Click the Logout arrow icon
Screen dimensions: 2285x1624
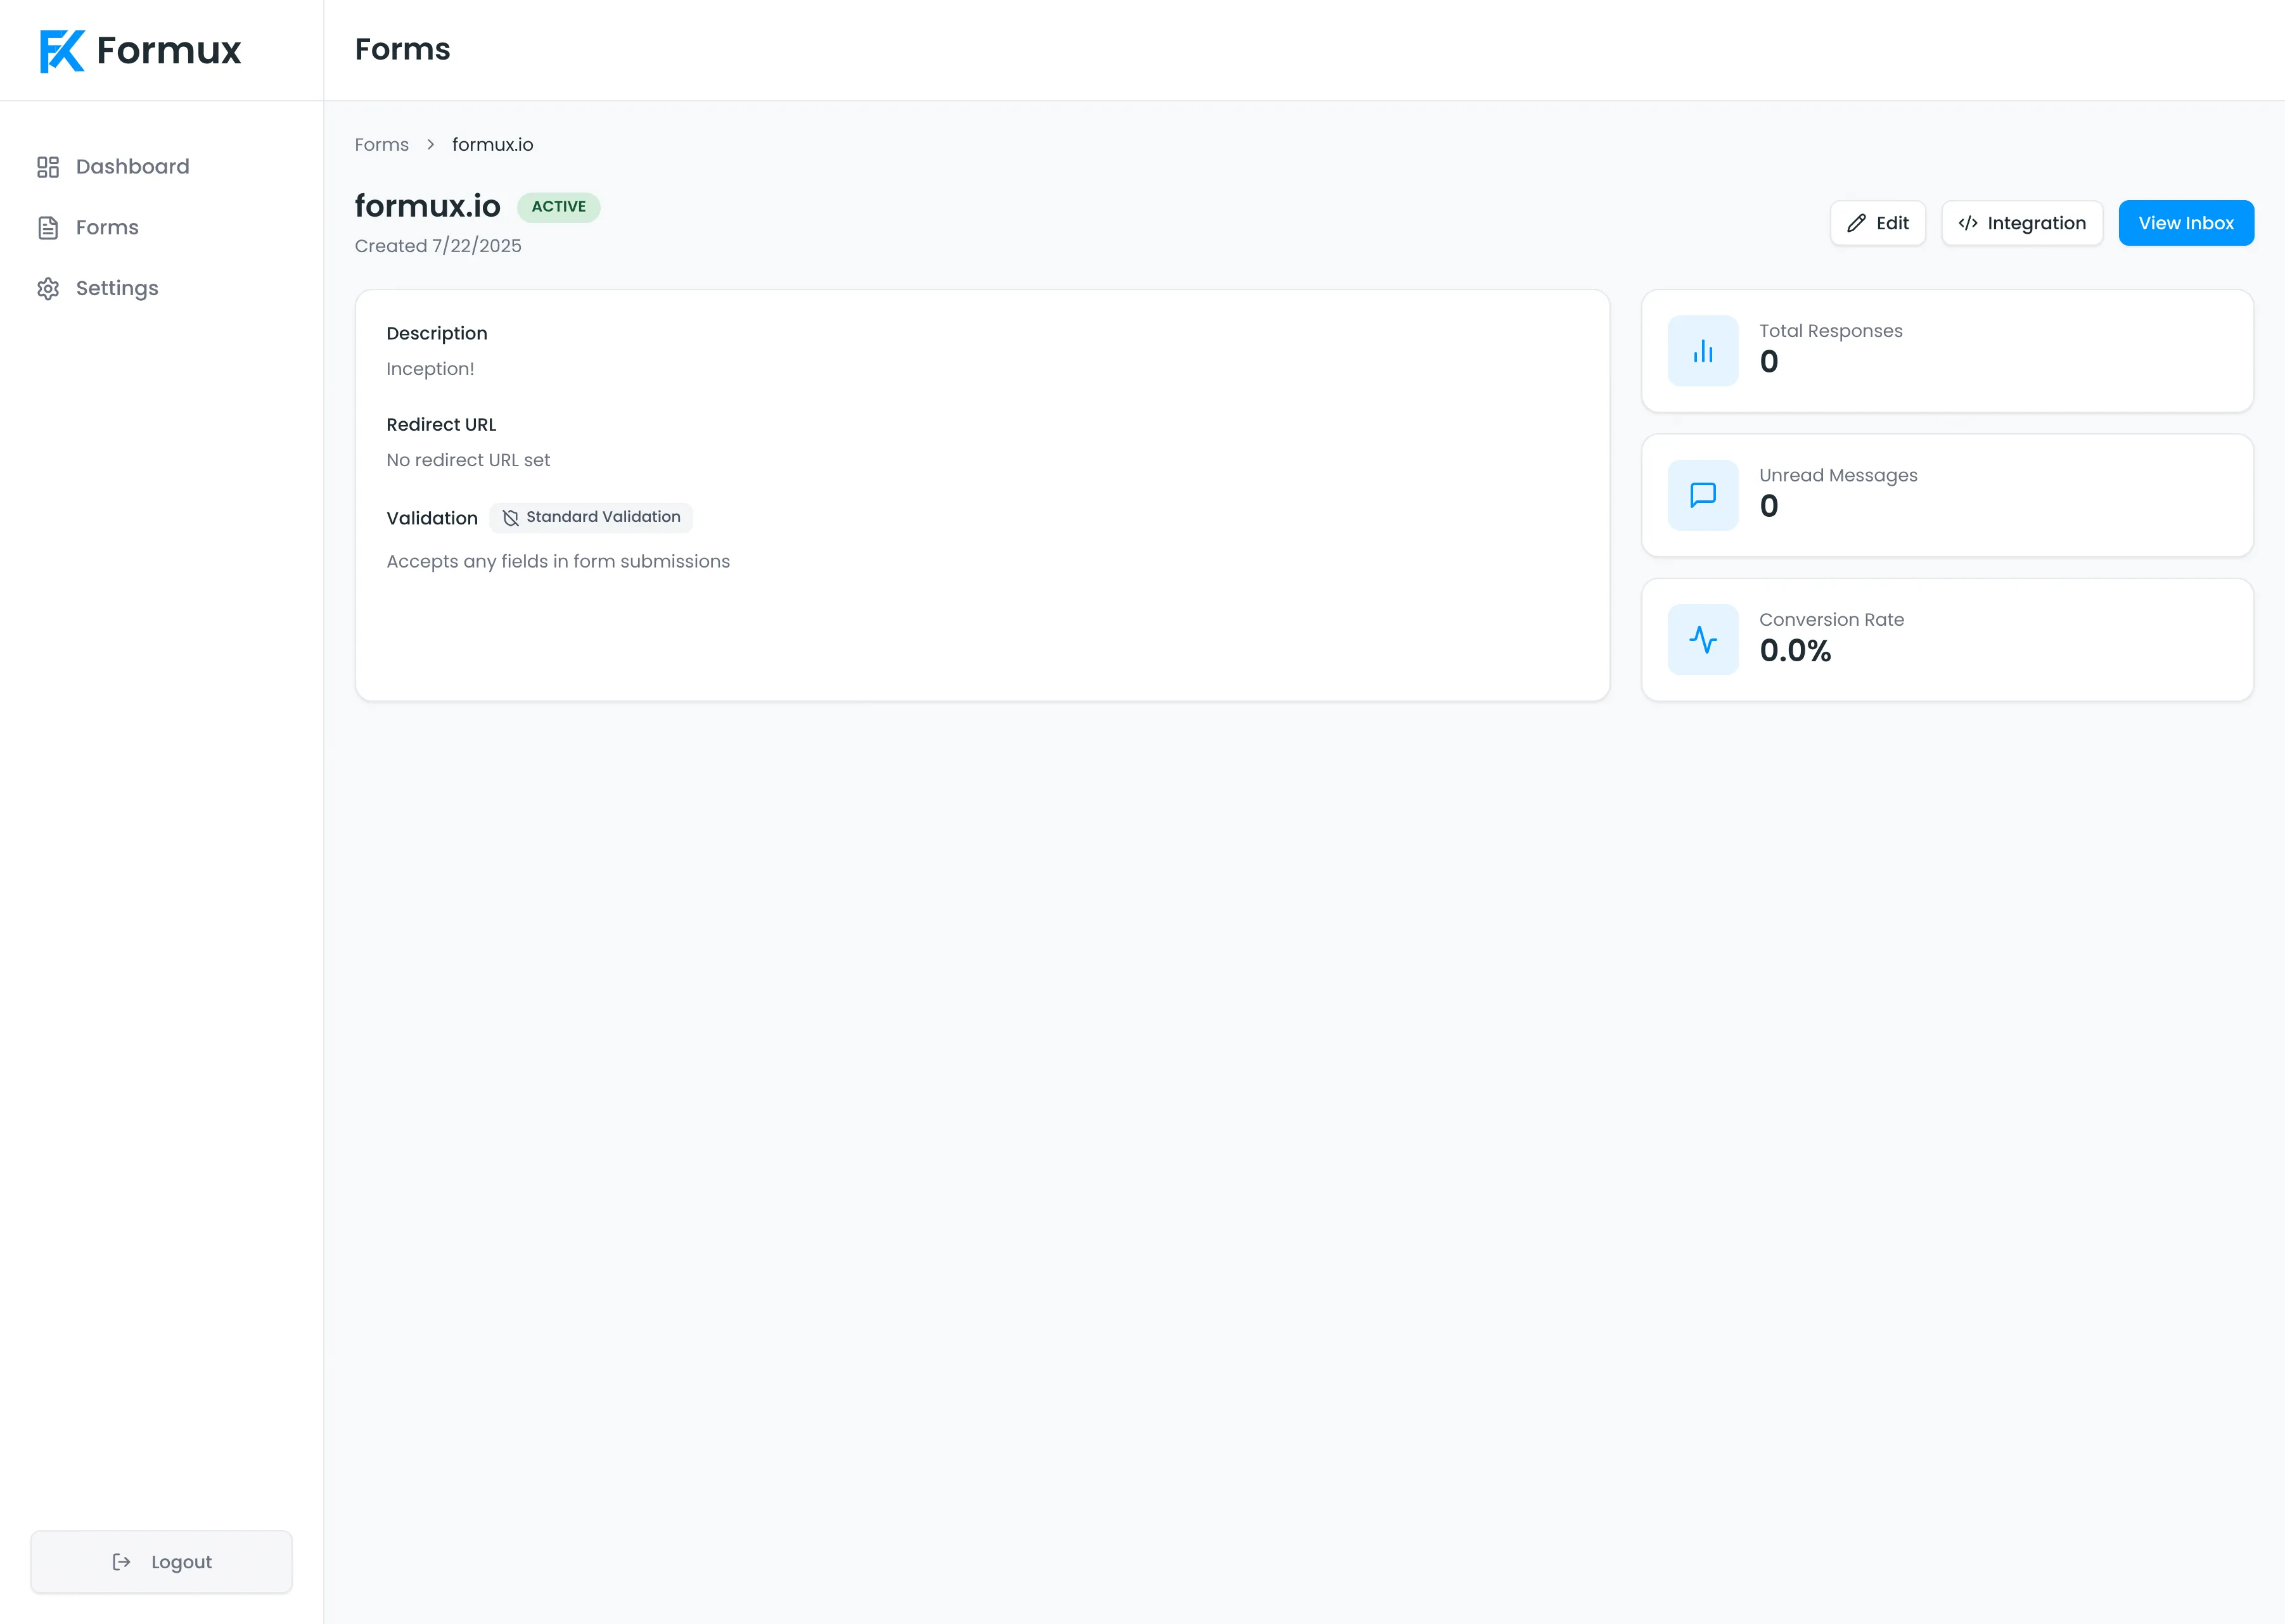tap(121, 1562)
